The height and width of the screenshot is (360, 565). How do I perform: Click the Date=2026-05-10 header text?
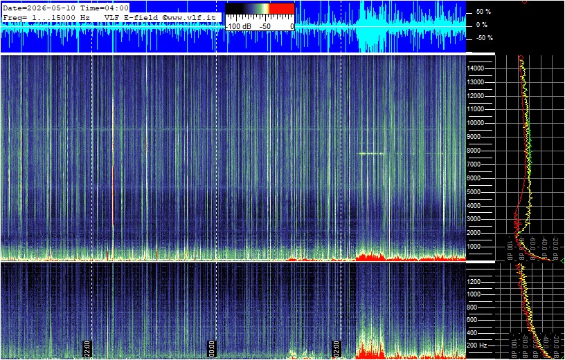point(39,8)
